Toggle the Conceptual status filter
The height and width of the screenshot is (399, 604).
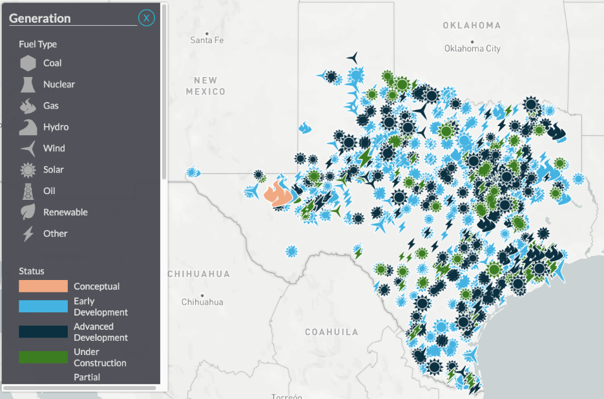pyautogui.click(x=44, y=286)
